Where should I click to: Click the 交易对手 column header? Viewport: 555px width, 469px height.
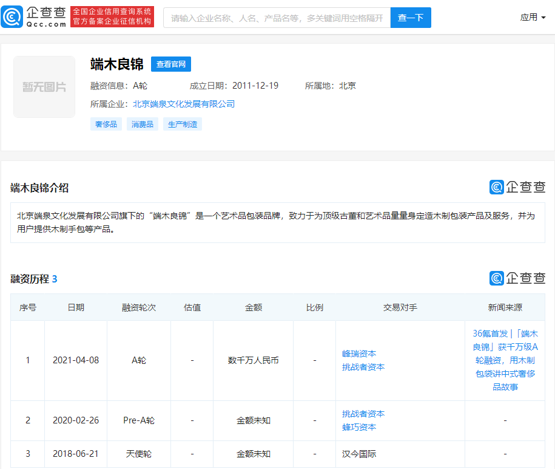[x=400, y=307]
